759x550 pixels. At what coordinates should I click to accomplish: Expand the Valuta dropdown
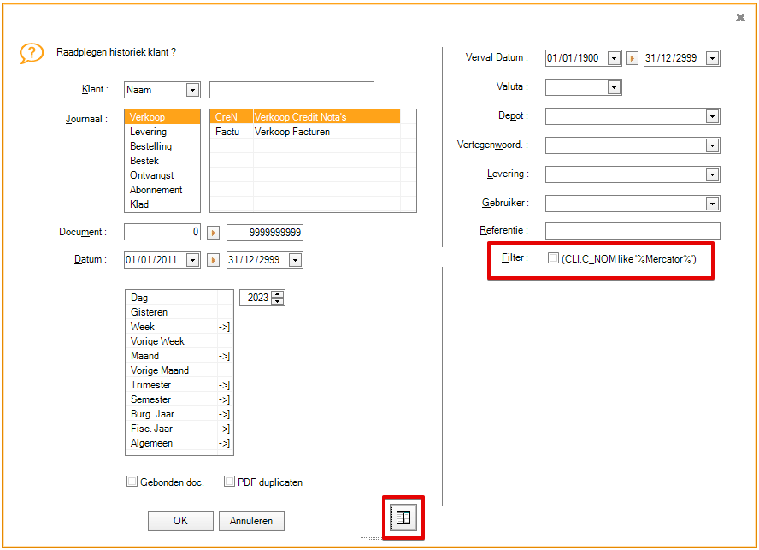614,87
